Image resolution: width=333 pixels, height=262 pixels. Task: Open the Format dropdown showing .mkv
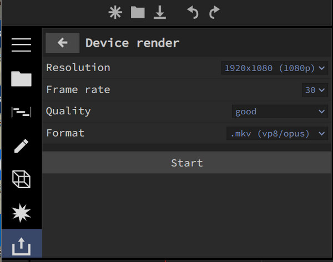[277, 133]
